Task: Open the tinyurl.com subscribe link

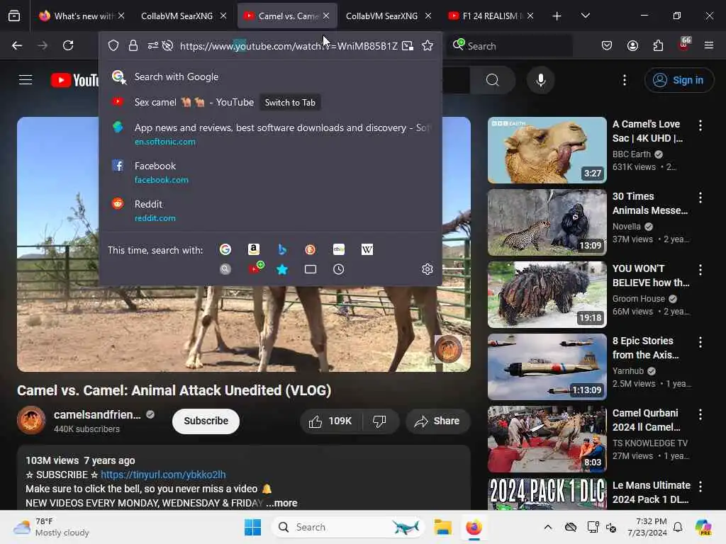Action: pyautogui.click(x=164, y=475)
